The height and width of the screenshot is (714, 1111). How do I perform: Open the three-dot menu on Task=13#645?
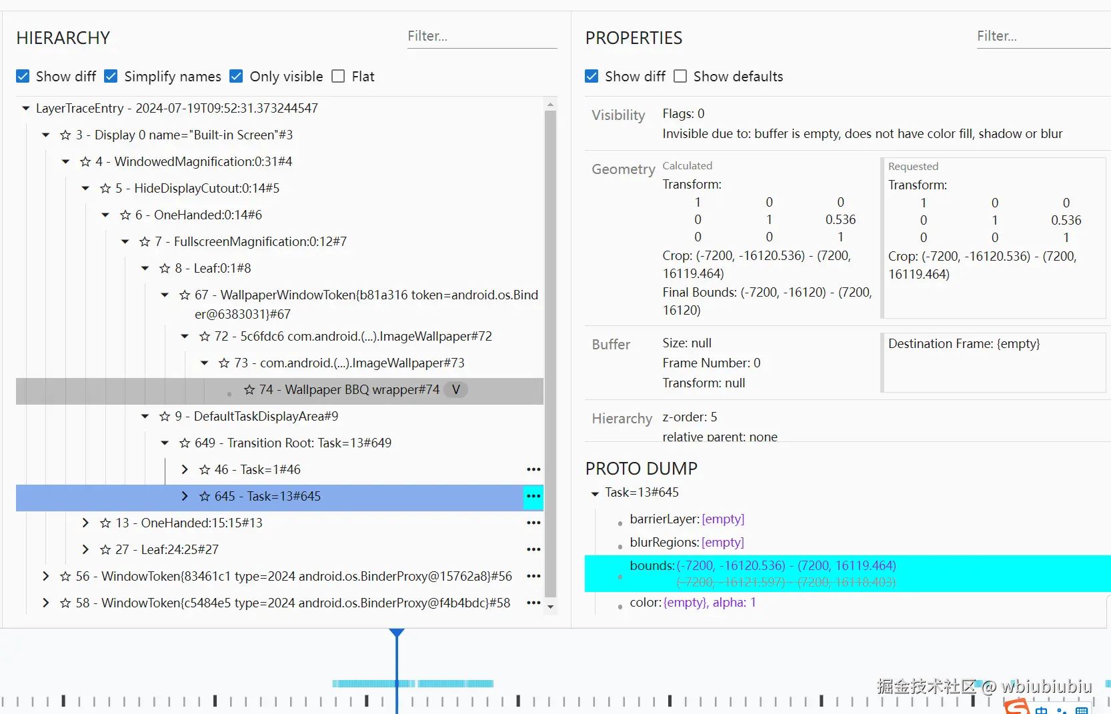pyautogui.click(x=533, y=496)
